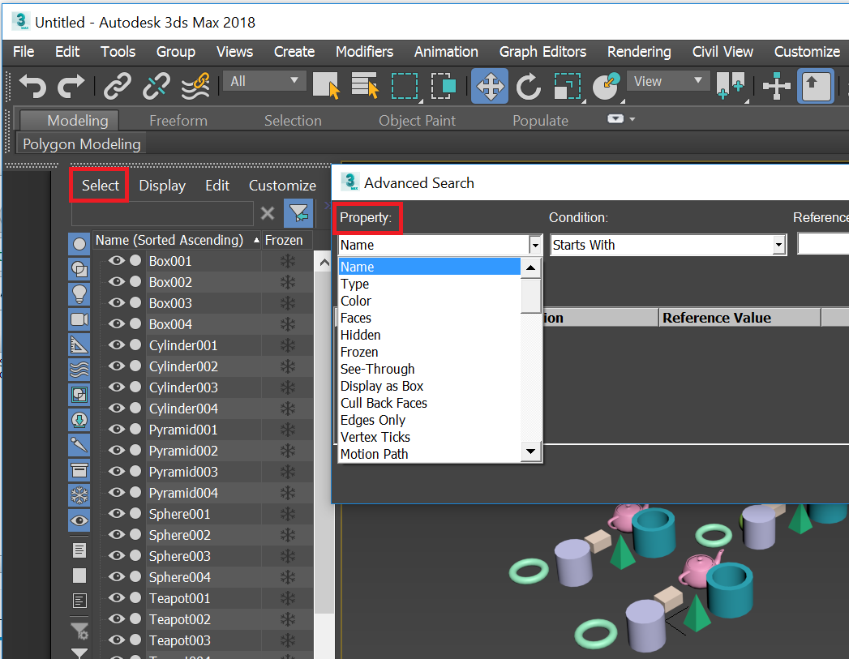Toggle Window/Crossing selection icon
The width and height of the screenshot is (849, 659).
(444, 86)
